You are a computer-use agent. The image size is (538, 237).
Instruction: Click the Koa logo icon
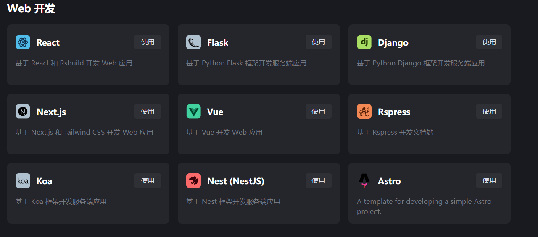tap(23, 181)
